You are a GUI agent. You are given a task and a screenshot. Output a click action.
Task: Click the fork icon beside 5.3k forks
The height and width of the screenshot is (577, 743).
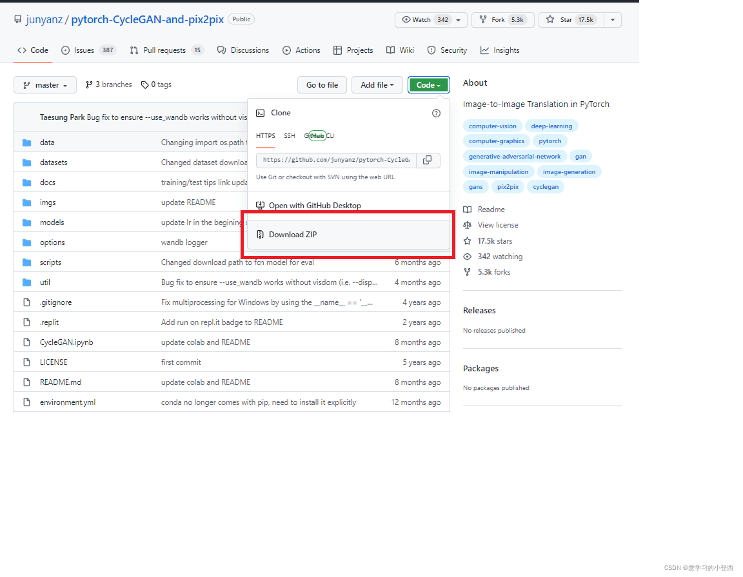click(467, 272)
